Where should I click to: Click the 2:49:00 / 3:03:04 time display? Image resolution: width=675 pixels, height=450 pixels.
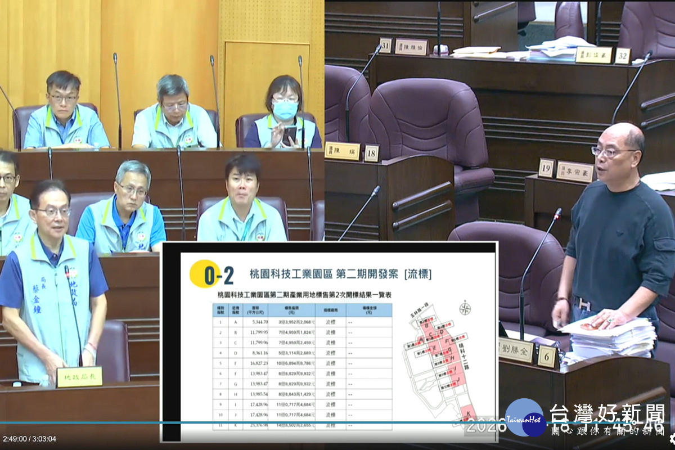(29, 439)
